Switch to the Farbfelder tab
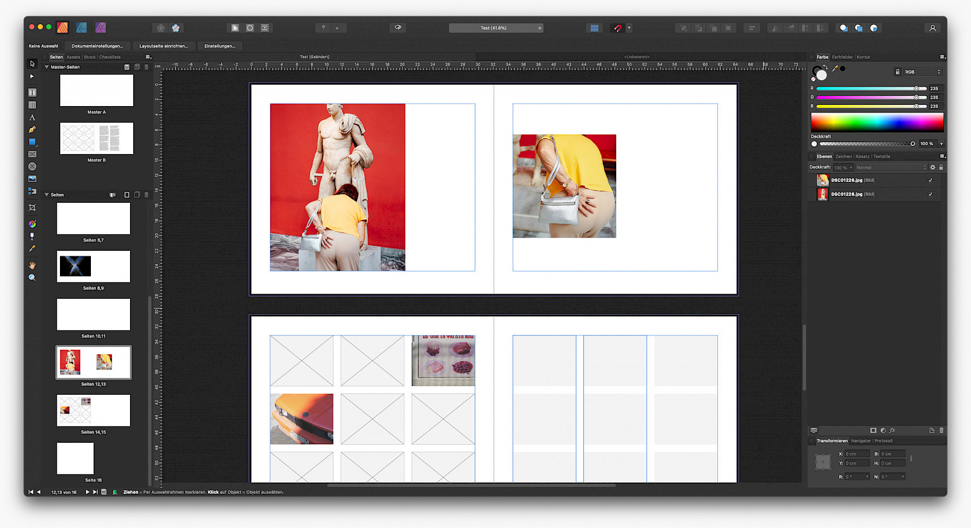The height and width of the screenshot is (528, 971). pos(842,57)
